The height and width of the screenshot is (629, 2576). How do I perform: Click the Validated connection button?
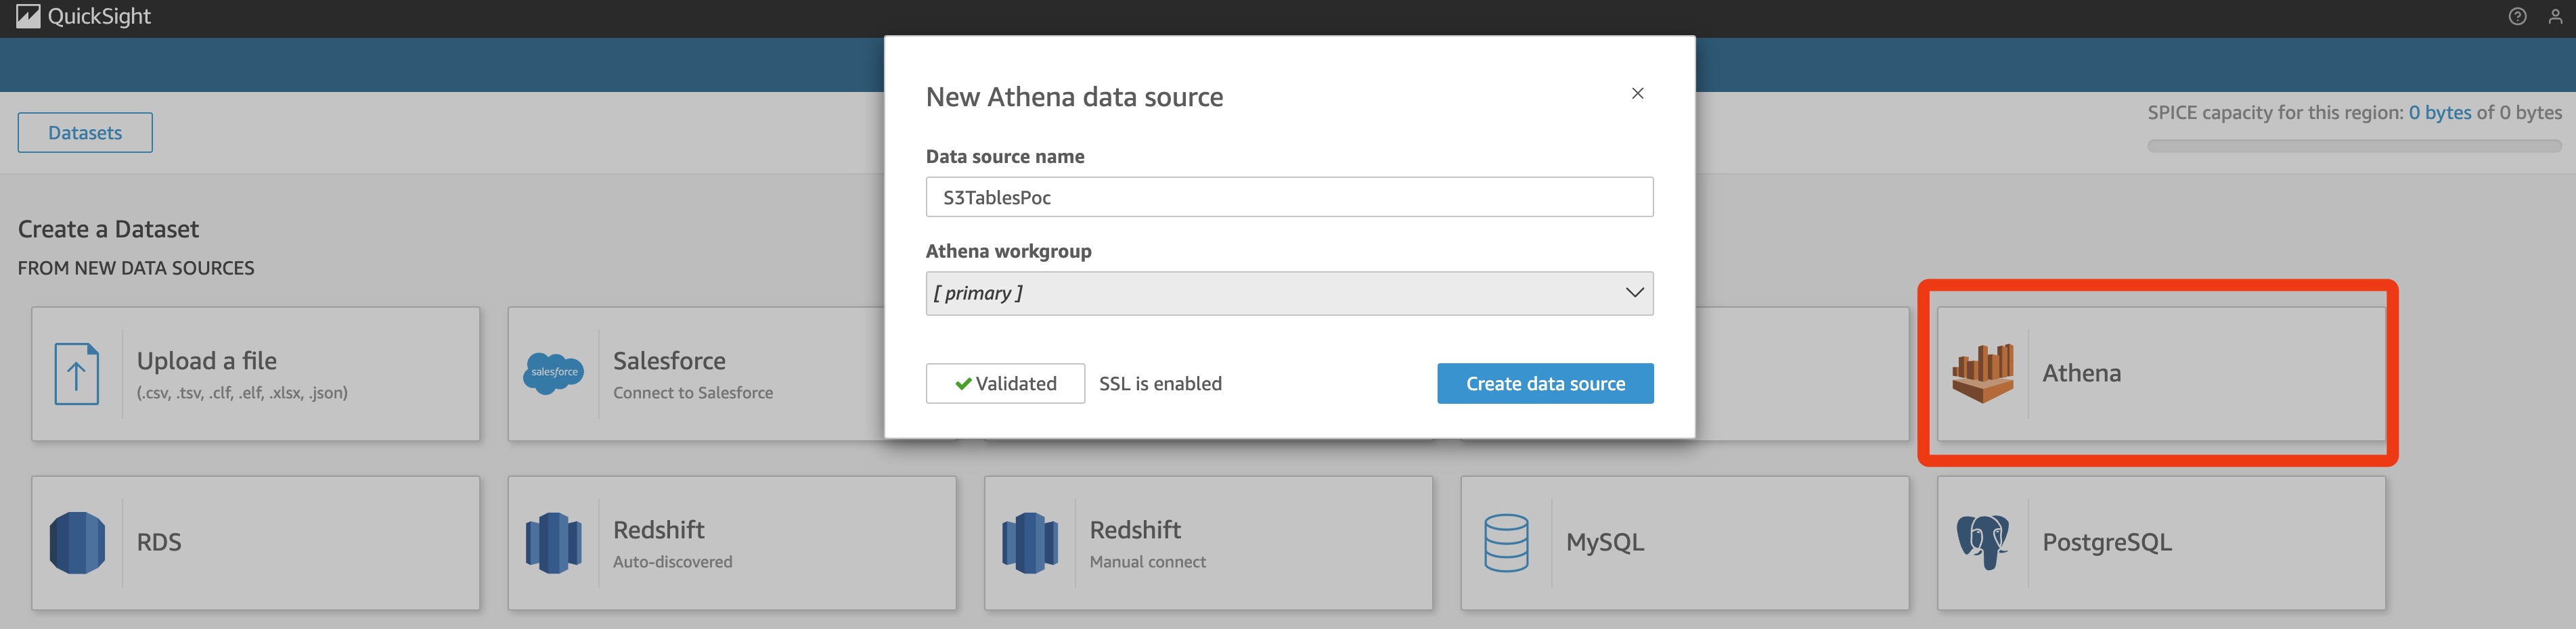tap(1004, 383)
